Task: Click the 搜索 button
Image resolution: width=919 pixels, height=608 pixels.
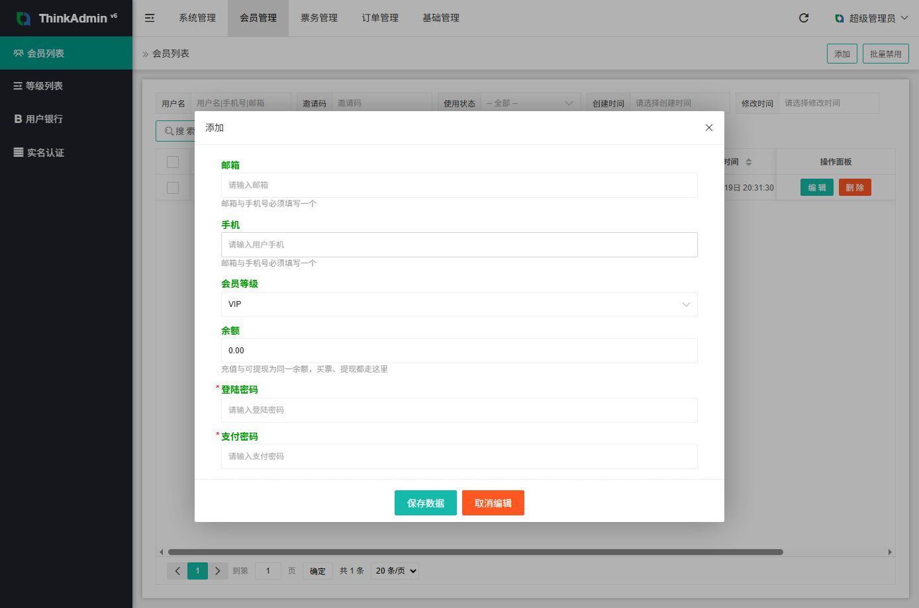Action: [x=175, y=131]
